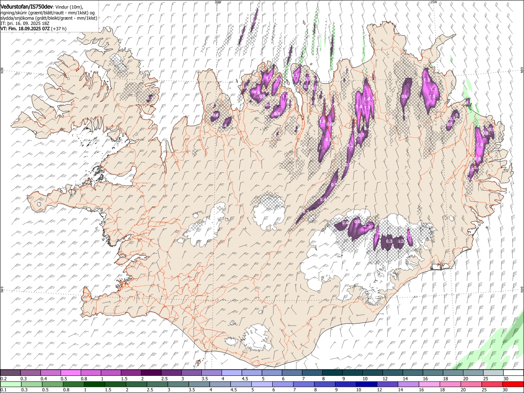The height and width of the screenshot is (393, 524).
Task: Pick the bright red swatch after 30
Action: point(513,384)
